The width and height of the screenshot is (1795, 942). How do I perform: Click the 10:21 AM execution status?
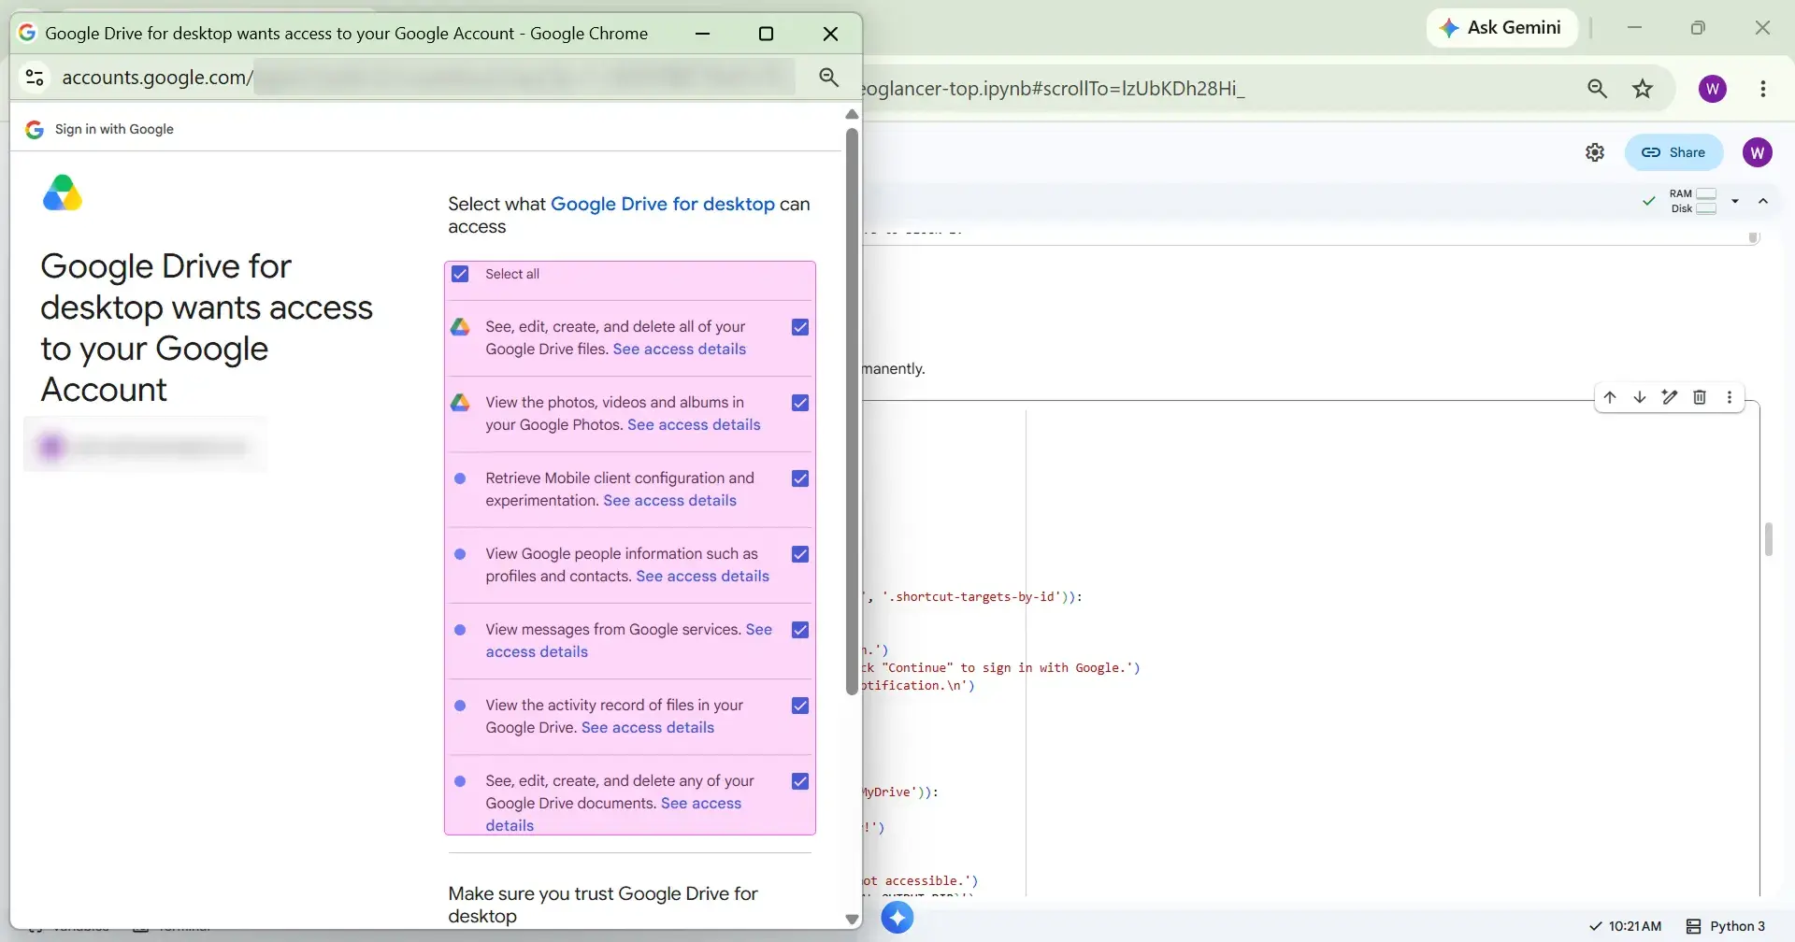(1626, 926)
